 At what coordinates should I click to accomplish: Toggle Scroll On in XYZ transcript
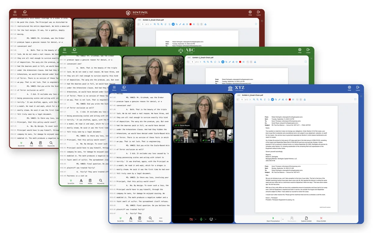[x=120, y=219]
